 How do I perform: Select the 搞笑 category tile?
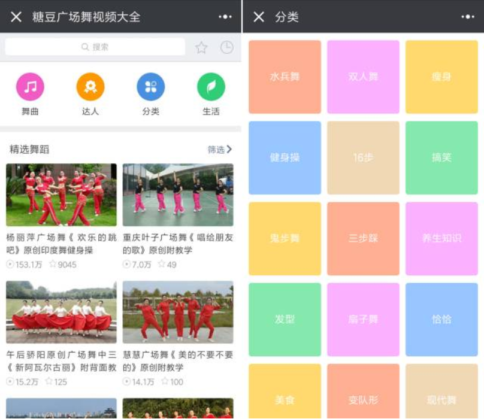(x=441, y=157)
